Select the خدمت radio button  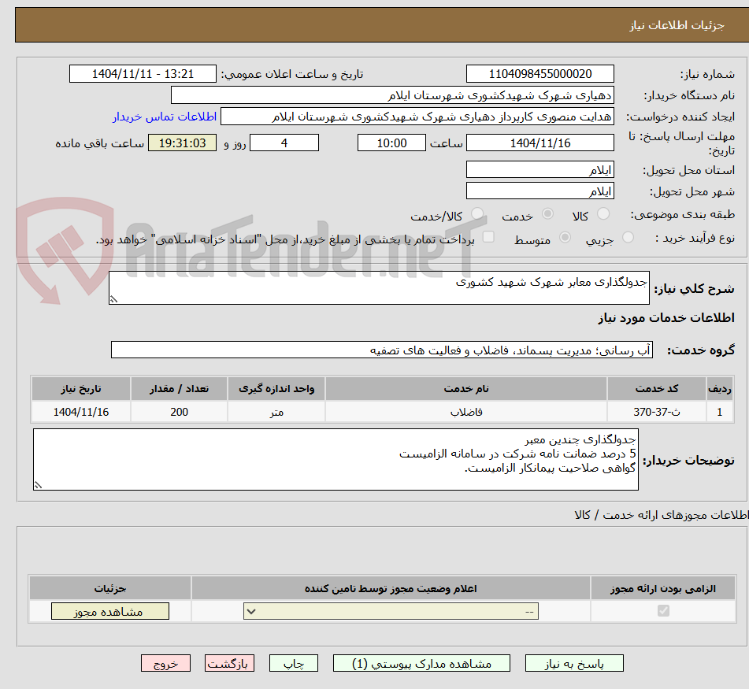point(547,214)
